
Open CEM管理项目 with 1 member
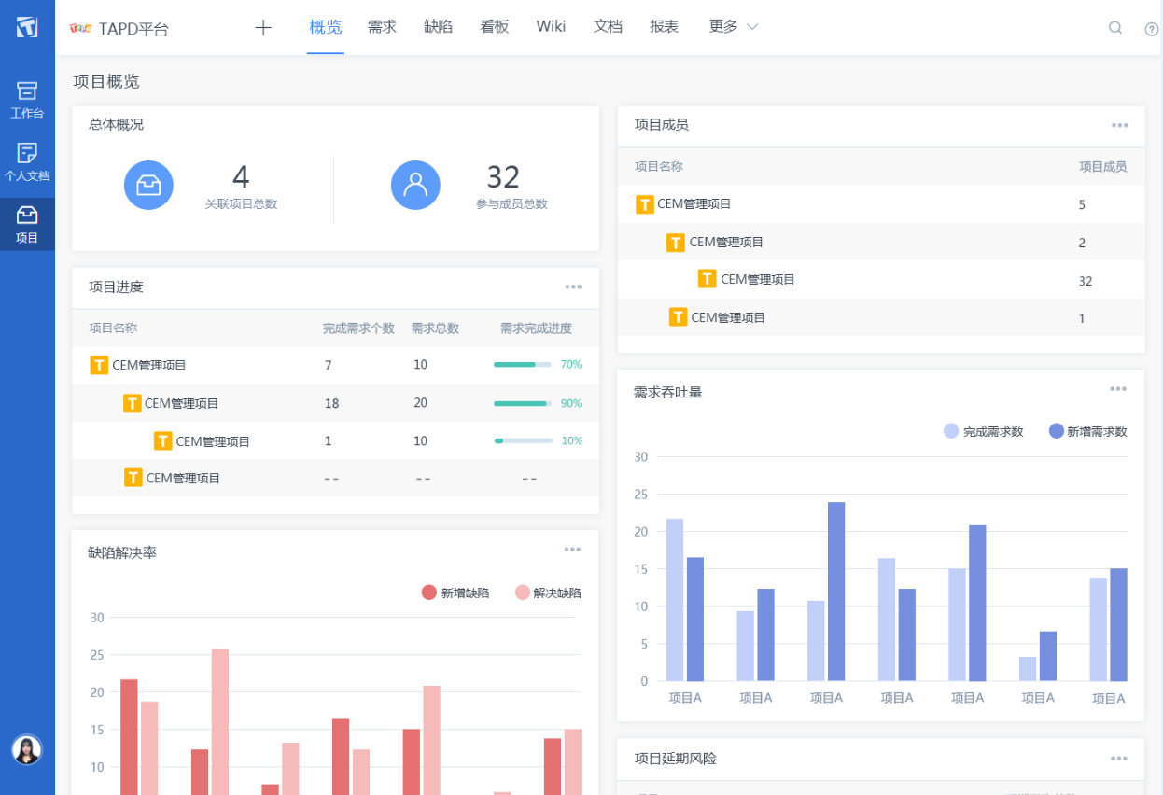pos(728,317)
